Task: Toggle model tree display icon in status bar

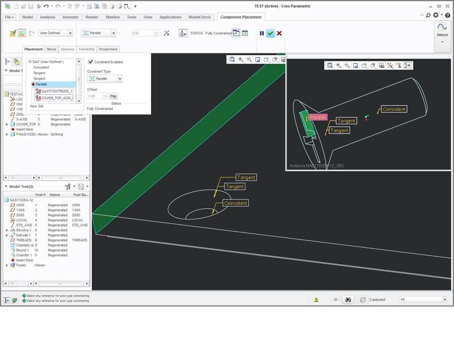Action: 7,300
